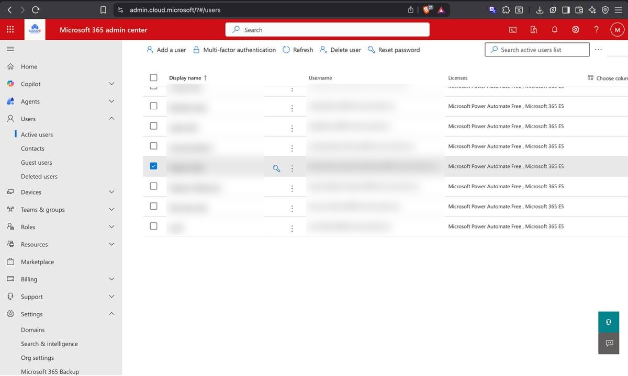Open gray feedback floating button

pos(609,343)
